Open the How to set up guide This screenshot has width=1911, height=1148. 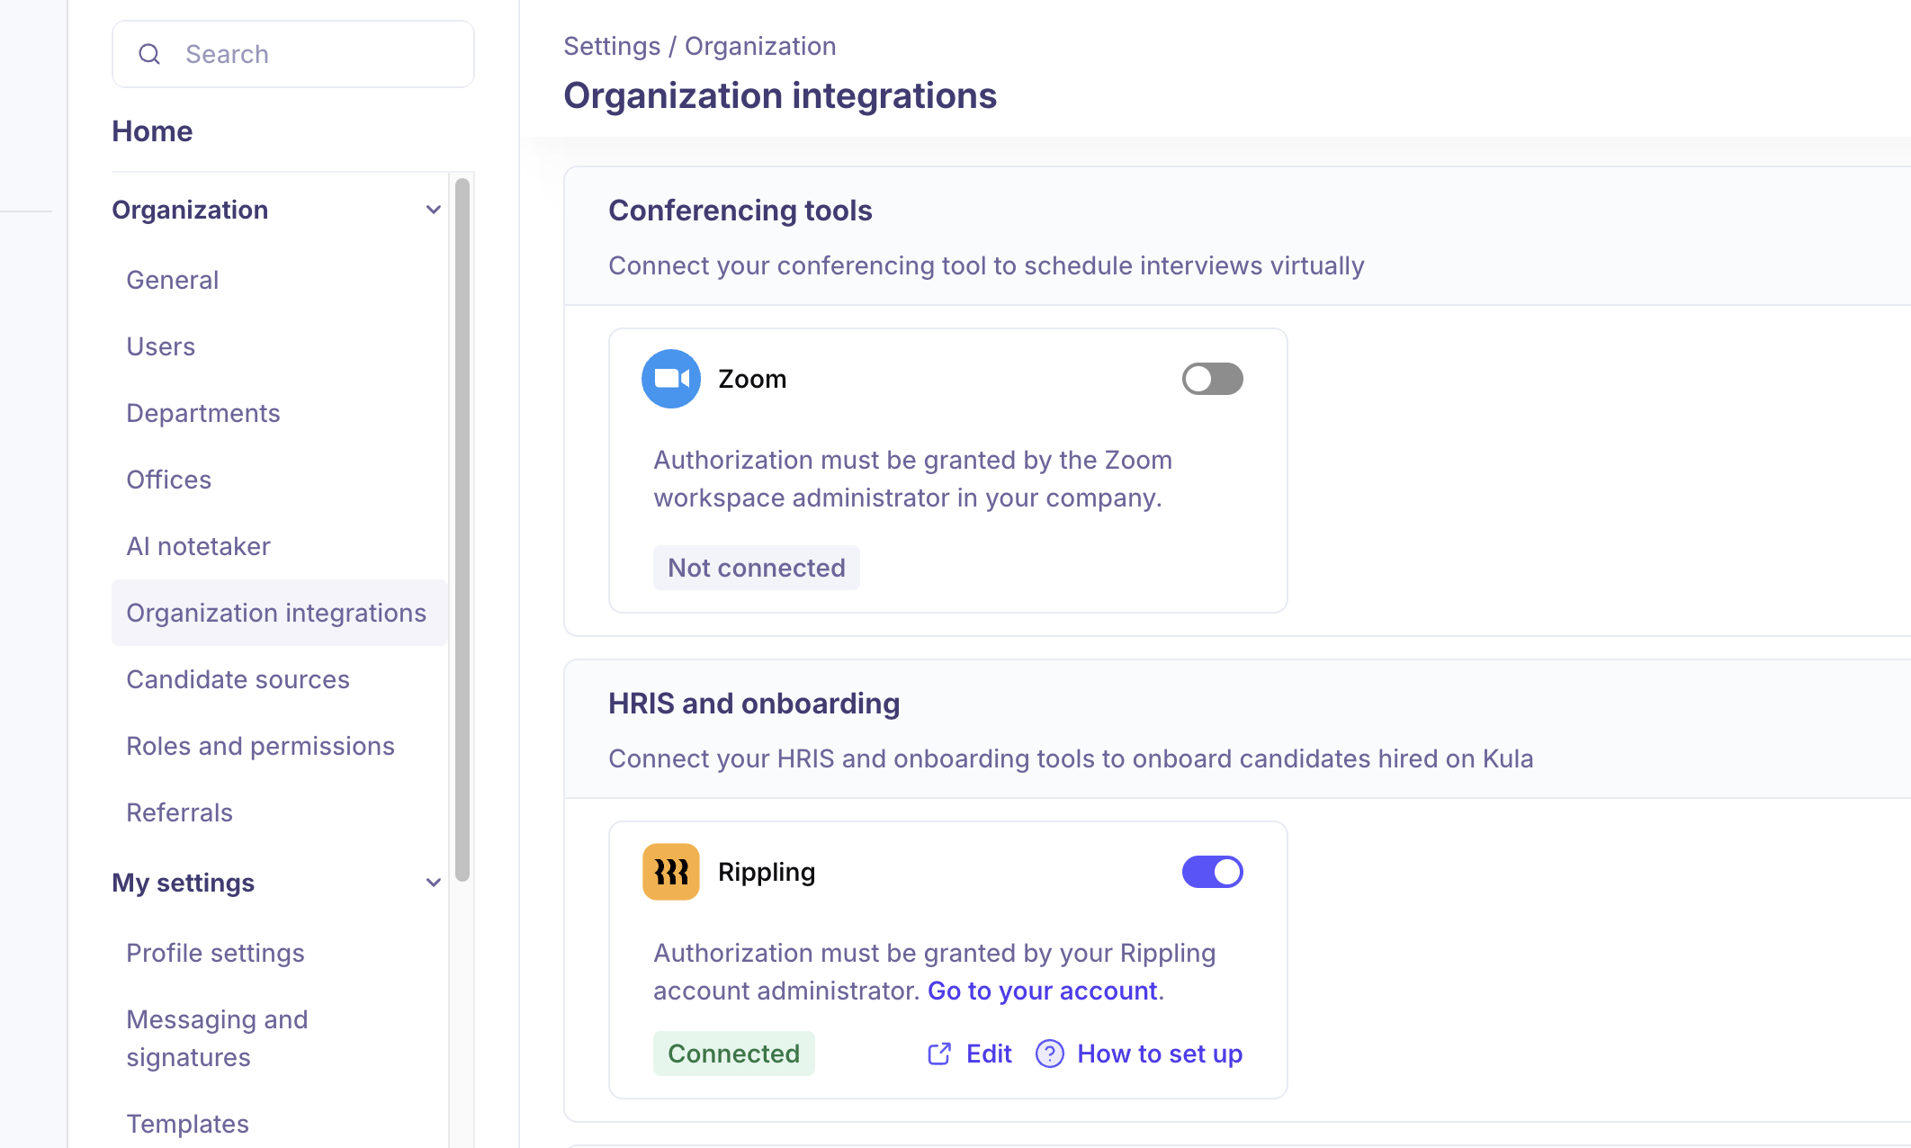[1159, 1054]
